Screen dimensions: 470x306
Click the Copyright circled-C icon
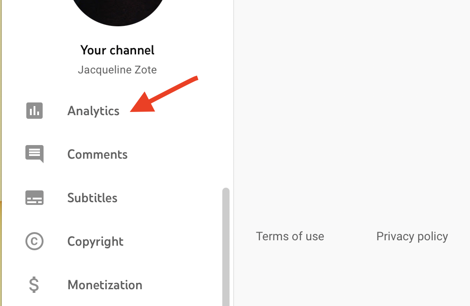click(34, 241)
